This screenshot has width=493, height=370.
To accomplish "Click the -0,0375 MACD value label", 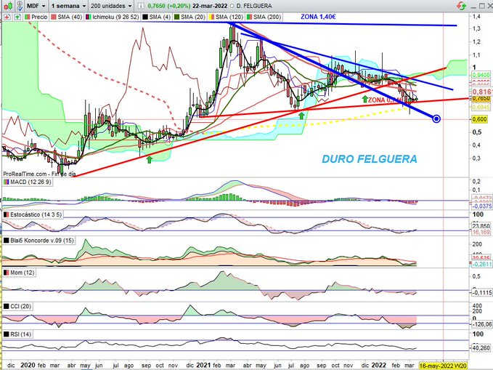I will tap(481, 206).
